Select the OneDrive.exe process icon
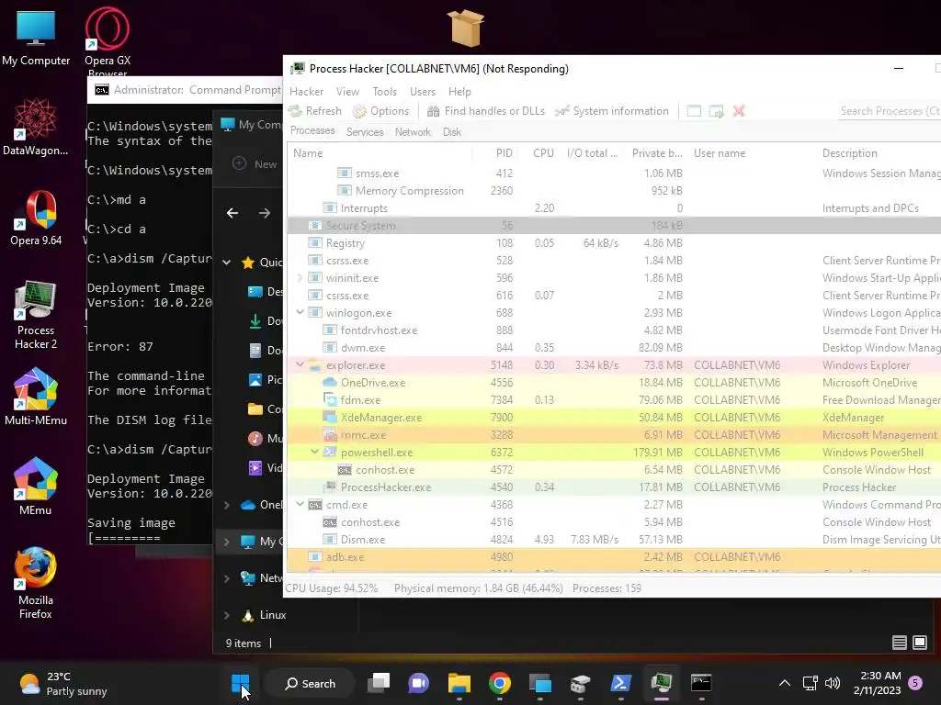The height and width of the screenshot is (705, 941). pyautogui.click(x=330, y=383)
